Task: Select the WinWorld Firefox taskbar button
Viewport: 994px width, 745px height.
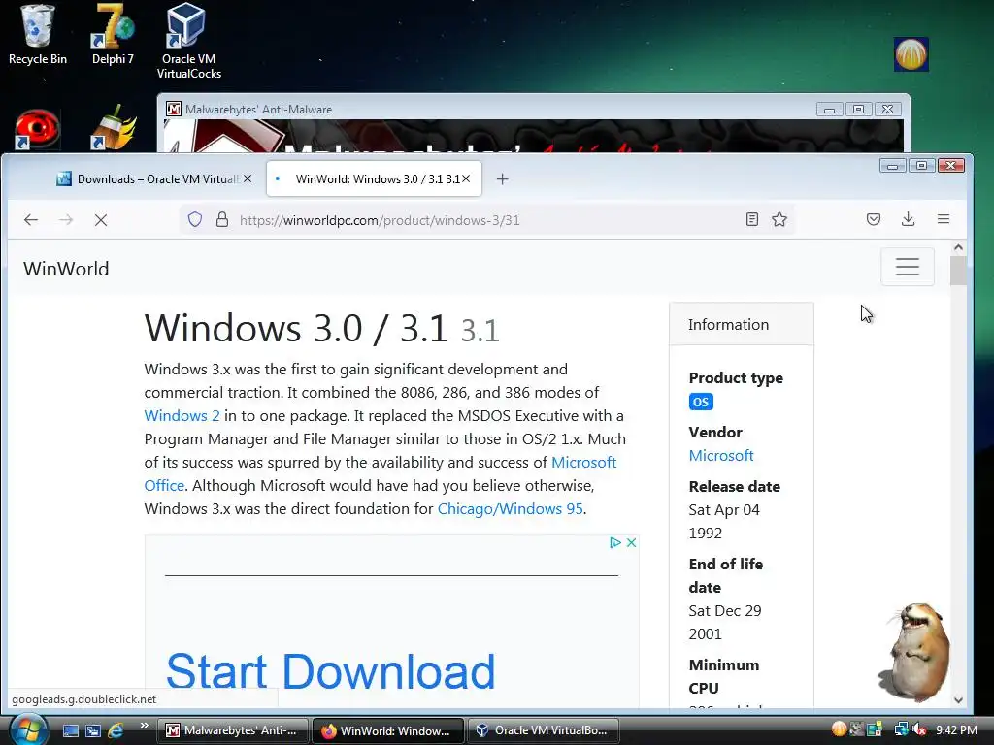Action: coord(388,731)
